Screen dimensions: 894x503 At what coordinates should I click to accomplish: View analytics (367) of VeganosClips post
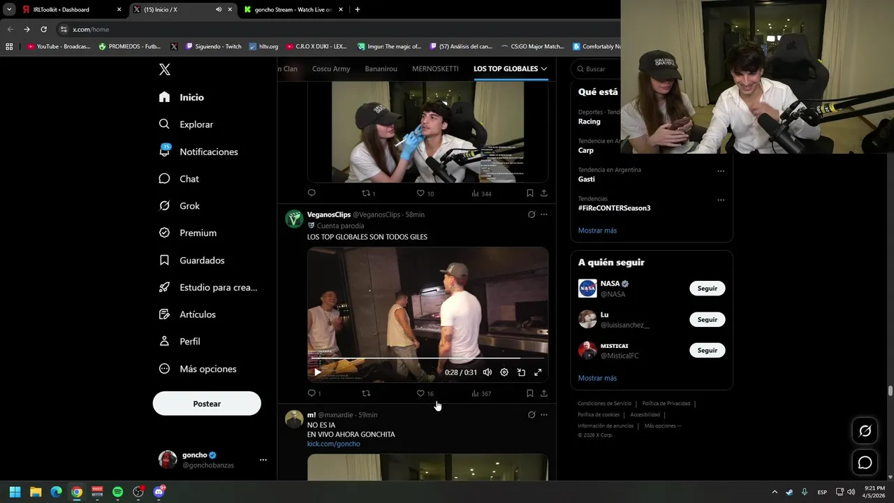tap(481, 393)
